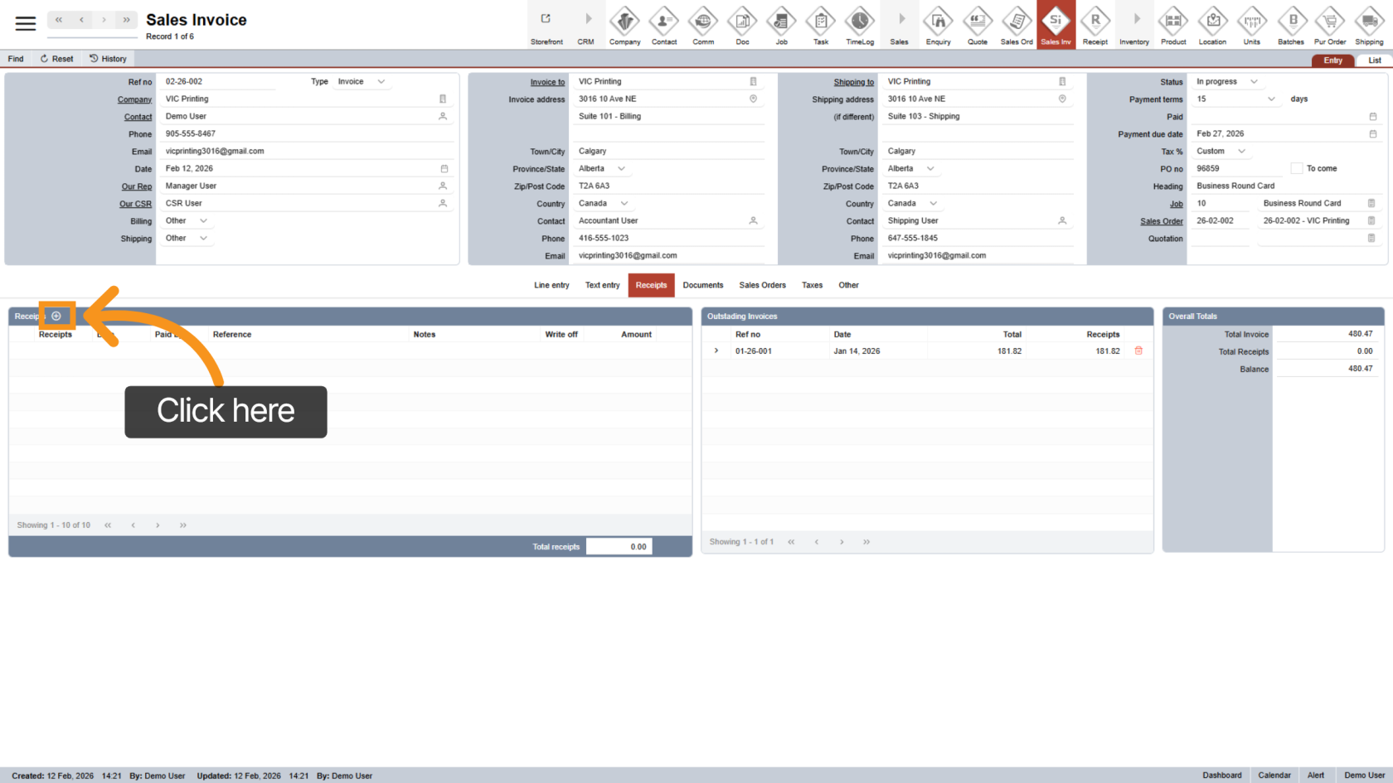
Task: Open the hamburger main menu
Action: 26,23
